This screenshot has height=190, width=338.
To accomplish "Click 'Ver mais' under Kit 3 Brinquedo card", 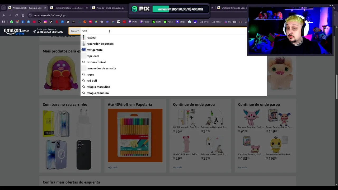I will coord(177,167).
